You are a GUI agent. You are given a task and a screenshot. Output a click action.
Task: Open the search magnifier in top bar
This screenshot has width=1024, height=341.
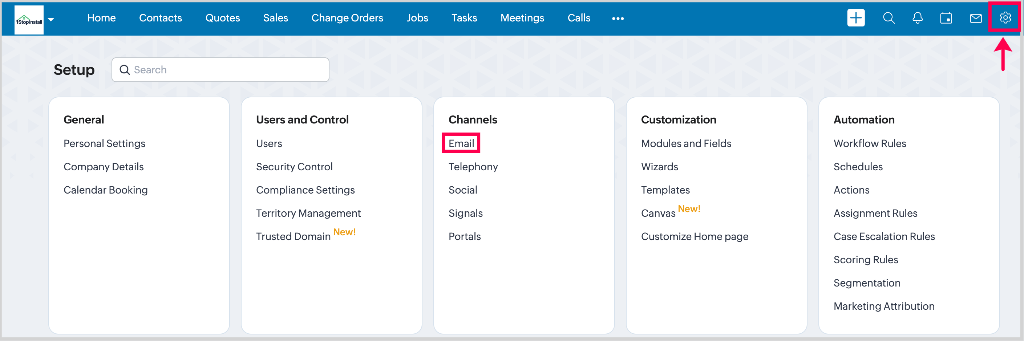pyautogui.click(x=889, y=18)
